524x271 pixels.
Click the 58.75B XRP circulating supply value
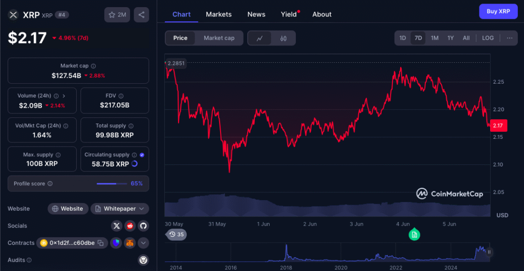tap(111, 164)
